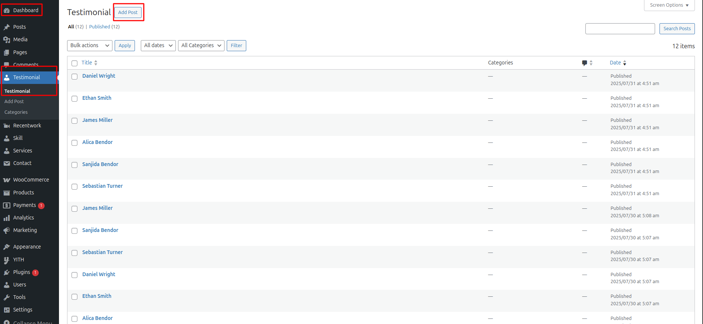Tick the select-all checkbox beside Title

(74, 63)
